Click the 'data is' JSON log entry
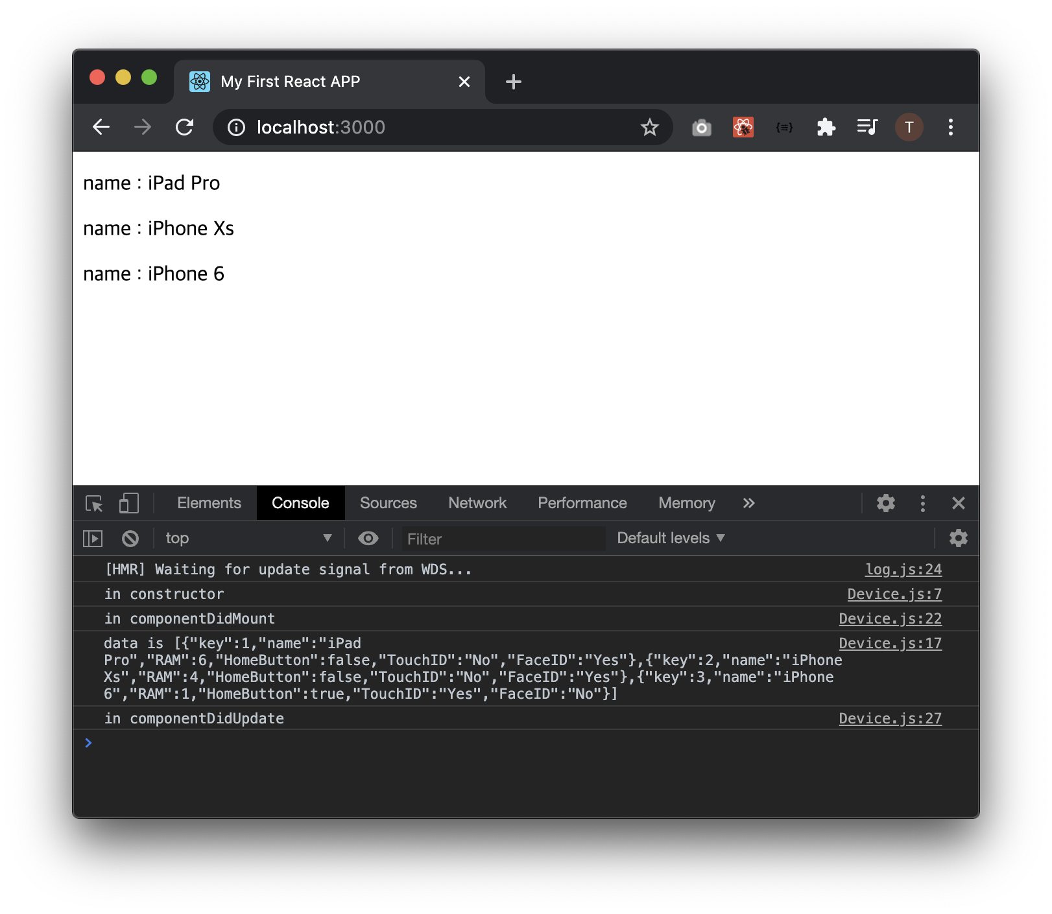This screenshot has width=1052, height=914. [473, 668]
